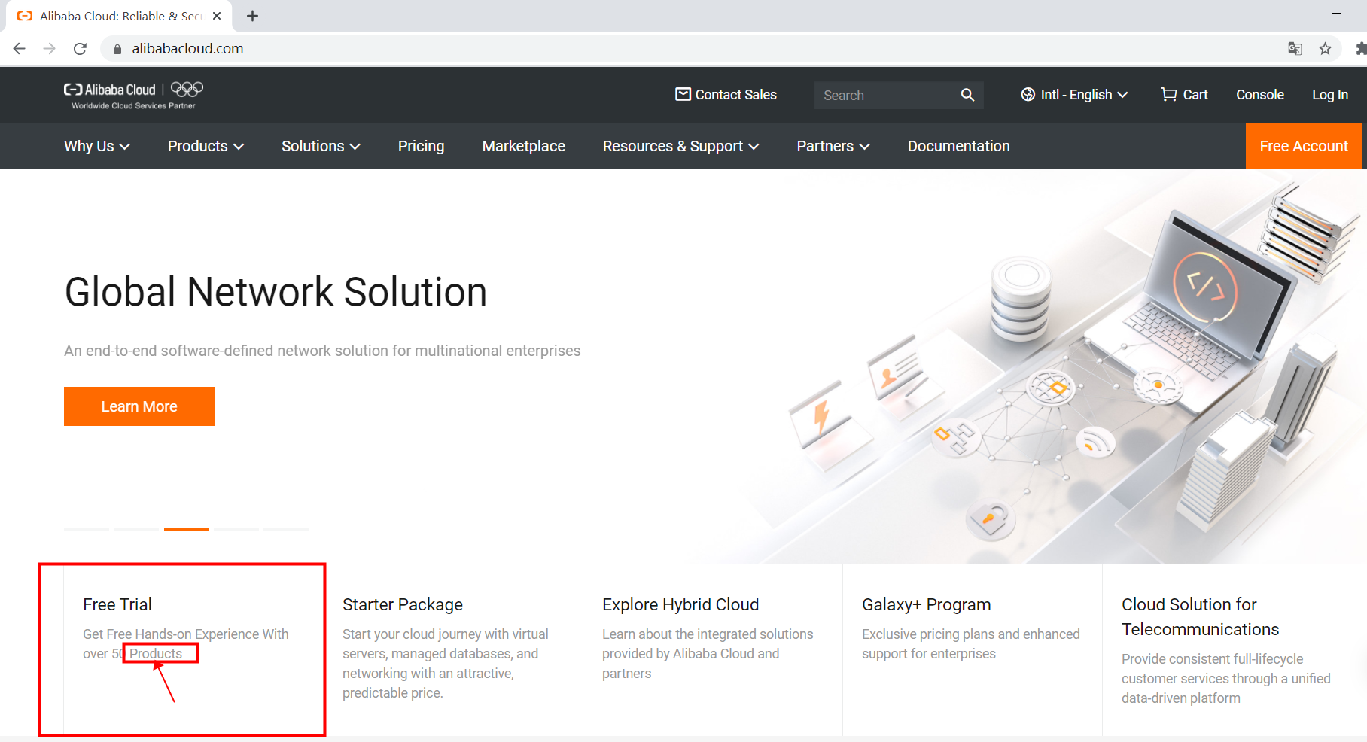The width and height of the screenshot is (1367, 742).
Task: Click Log In
Action: (x=1329, y=94)
